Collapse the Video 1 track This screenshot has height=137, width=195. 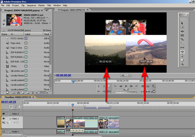pyautogui.click(x=10, y=119)
